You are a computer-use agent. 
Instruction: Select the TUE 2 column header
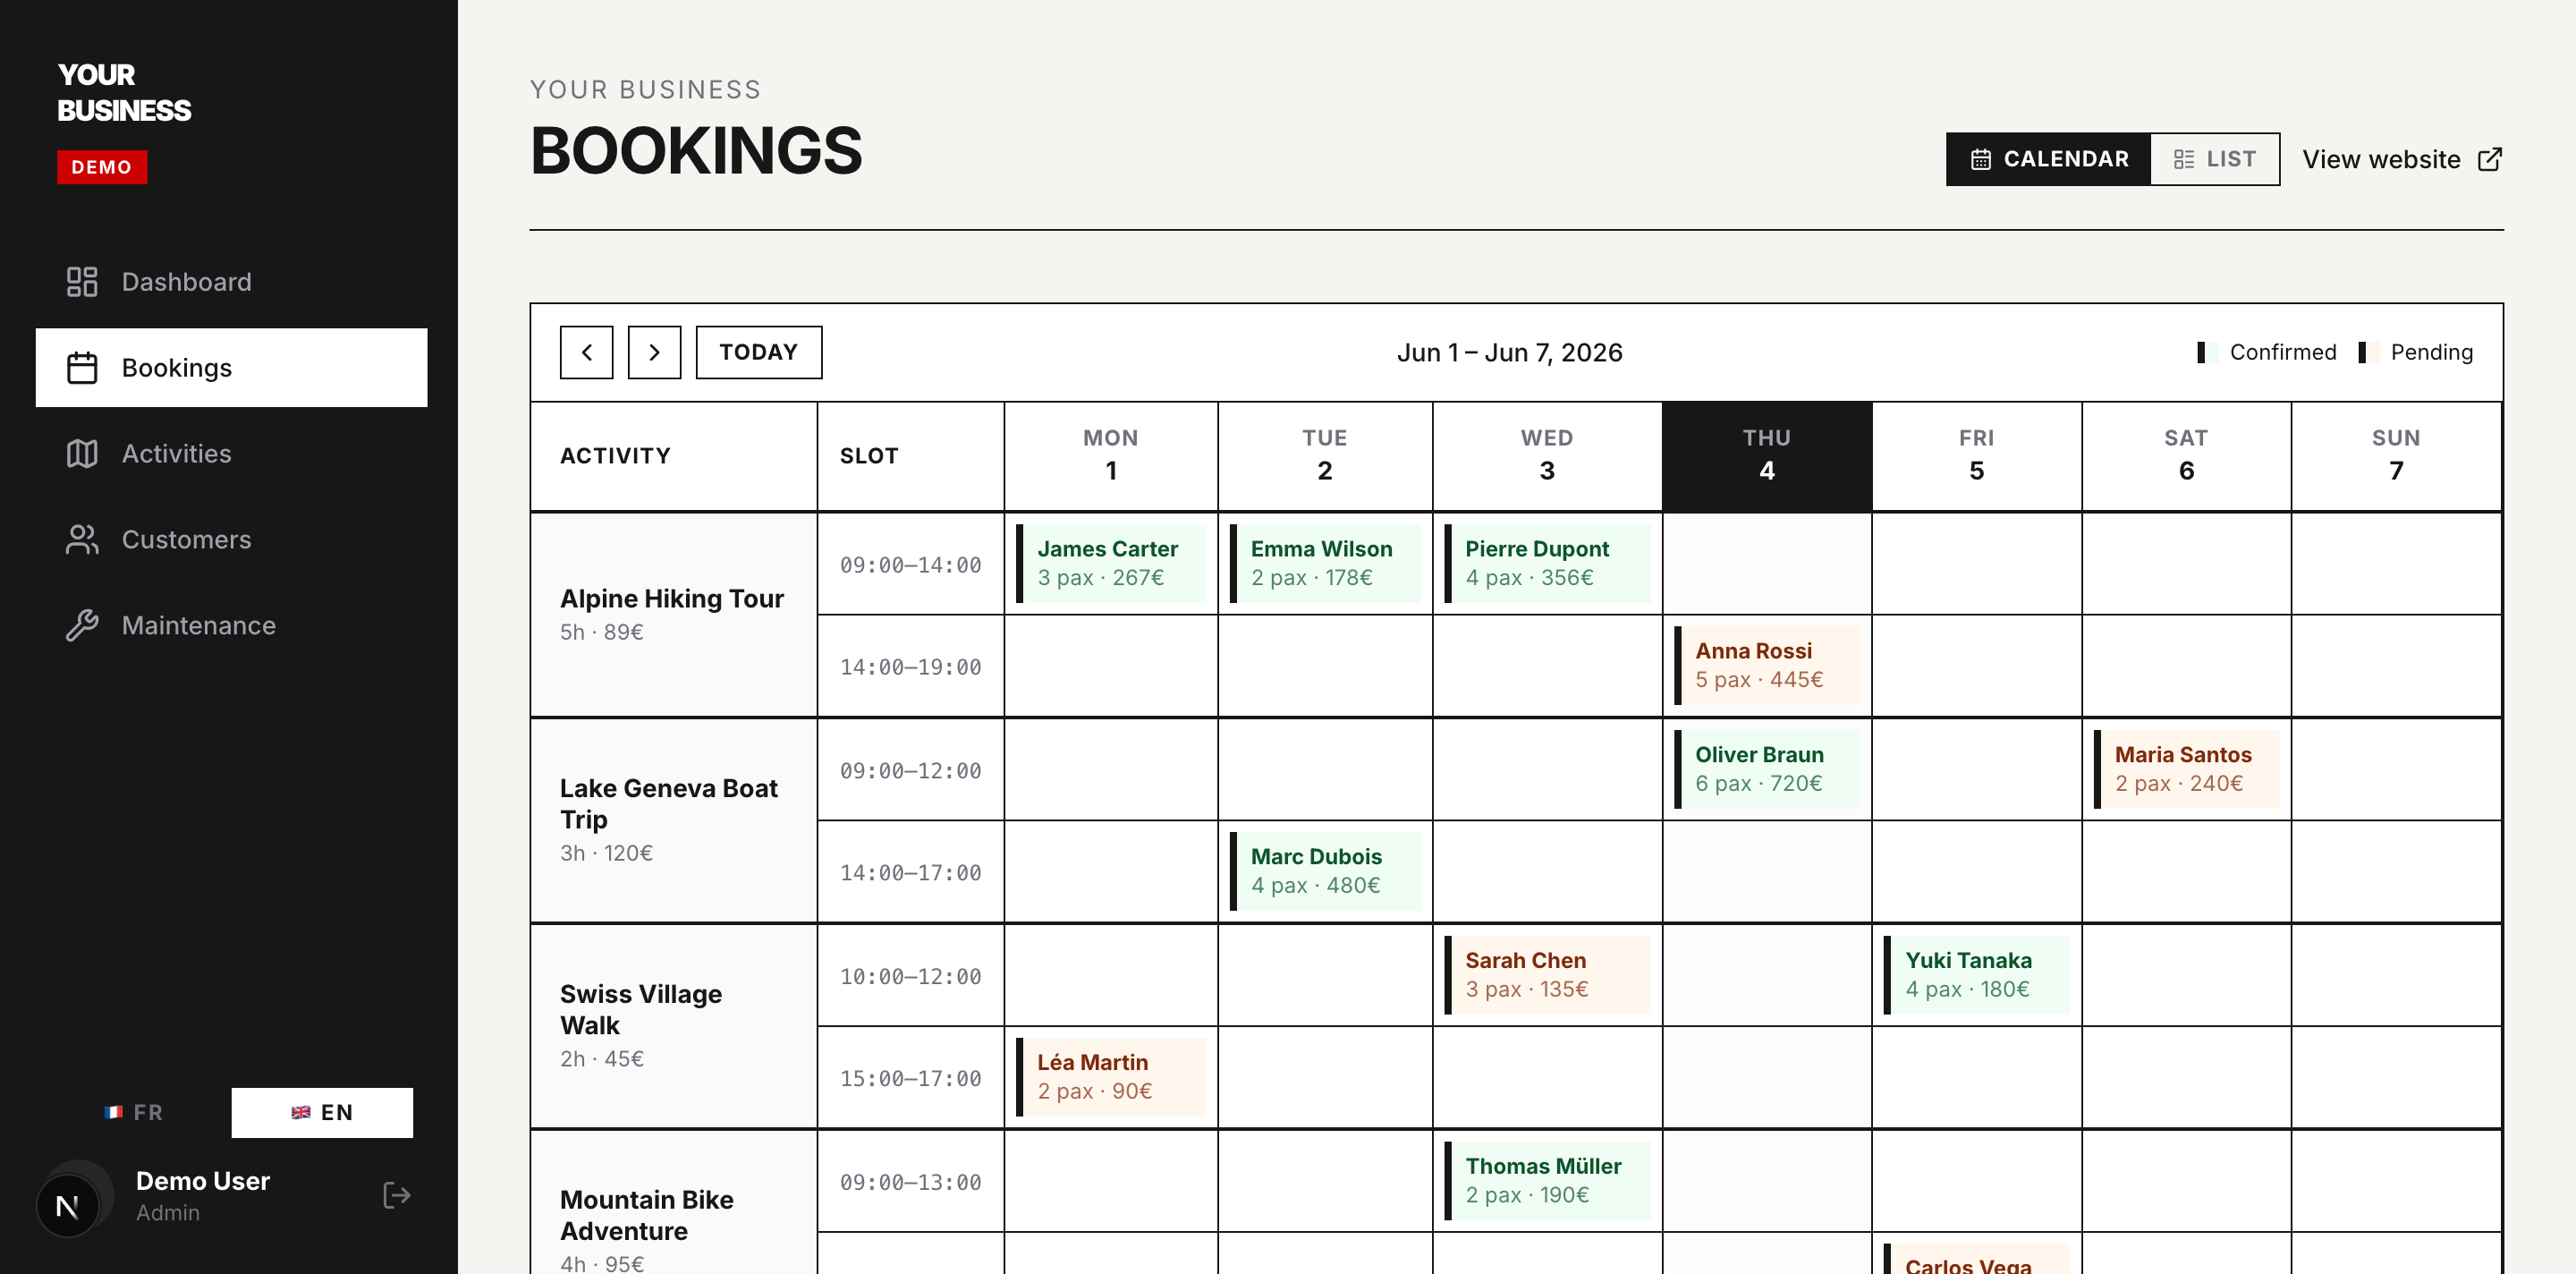[x=1325, y=456]
